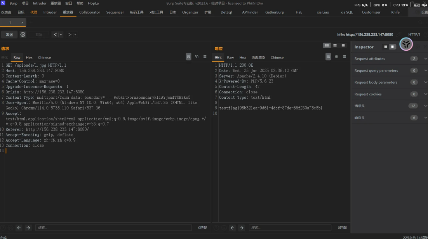Toggle word wrap in the response editor

click(328, 57)
